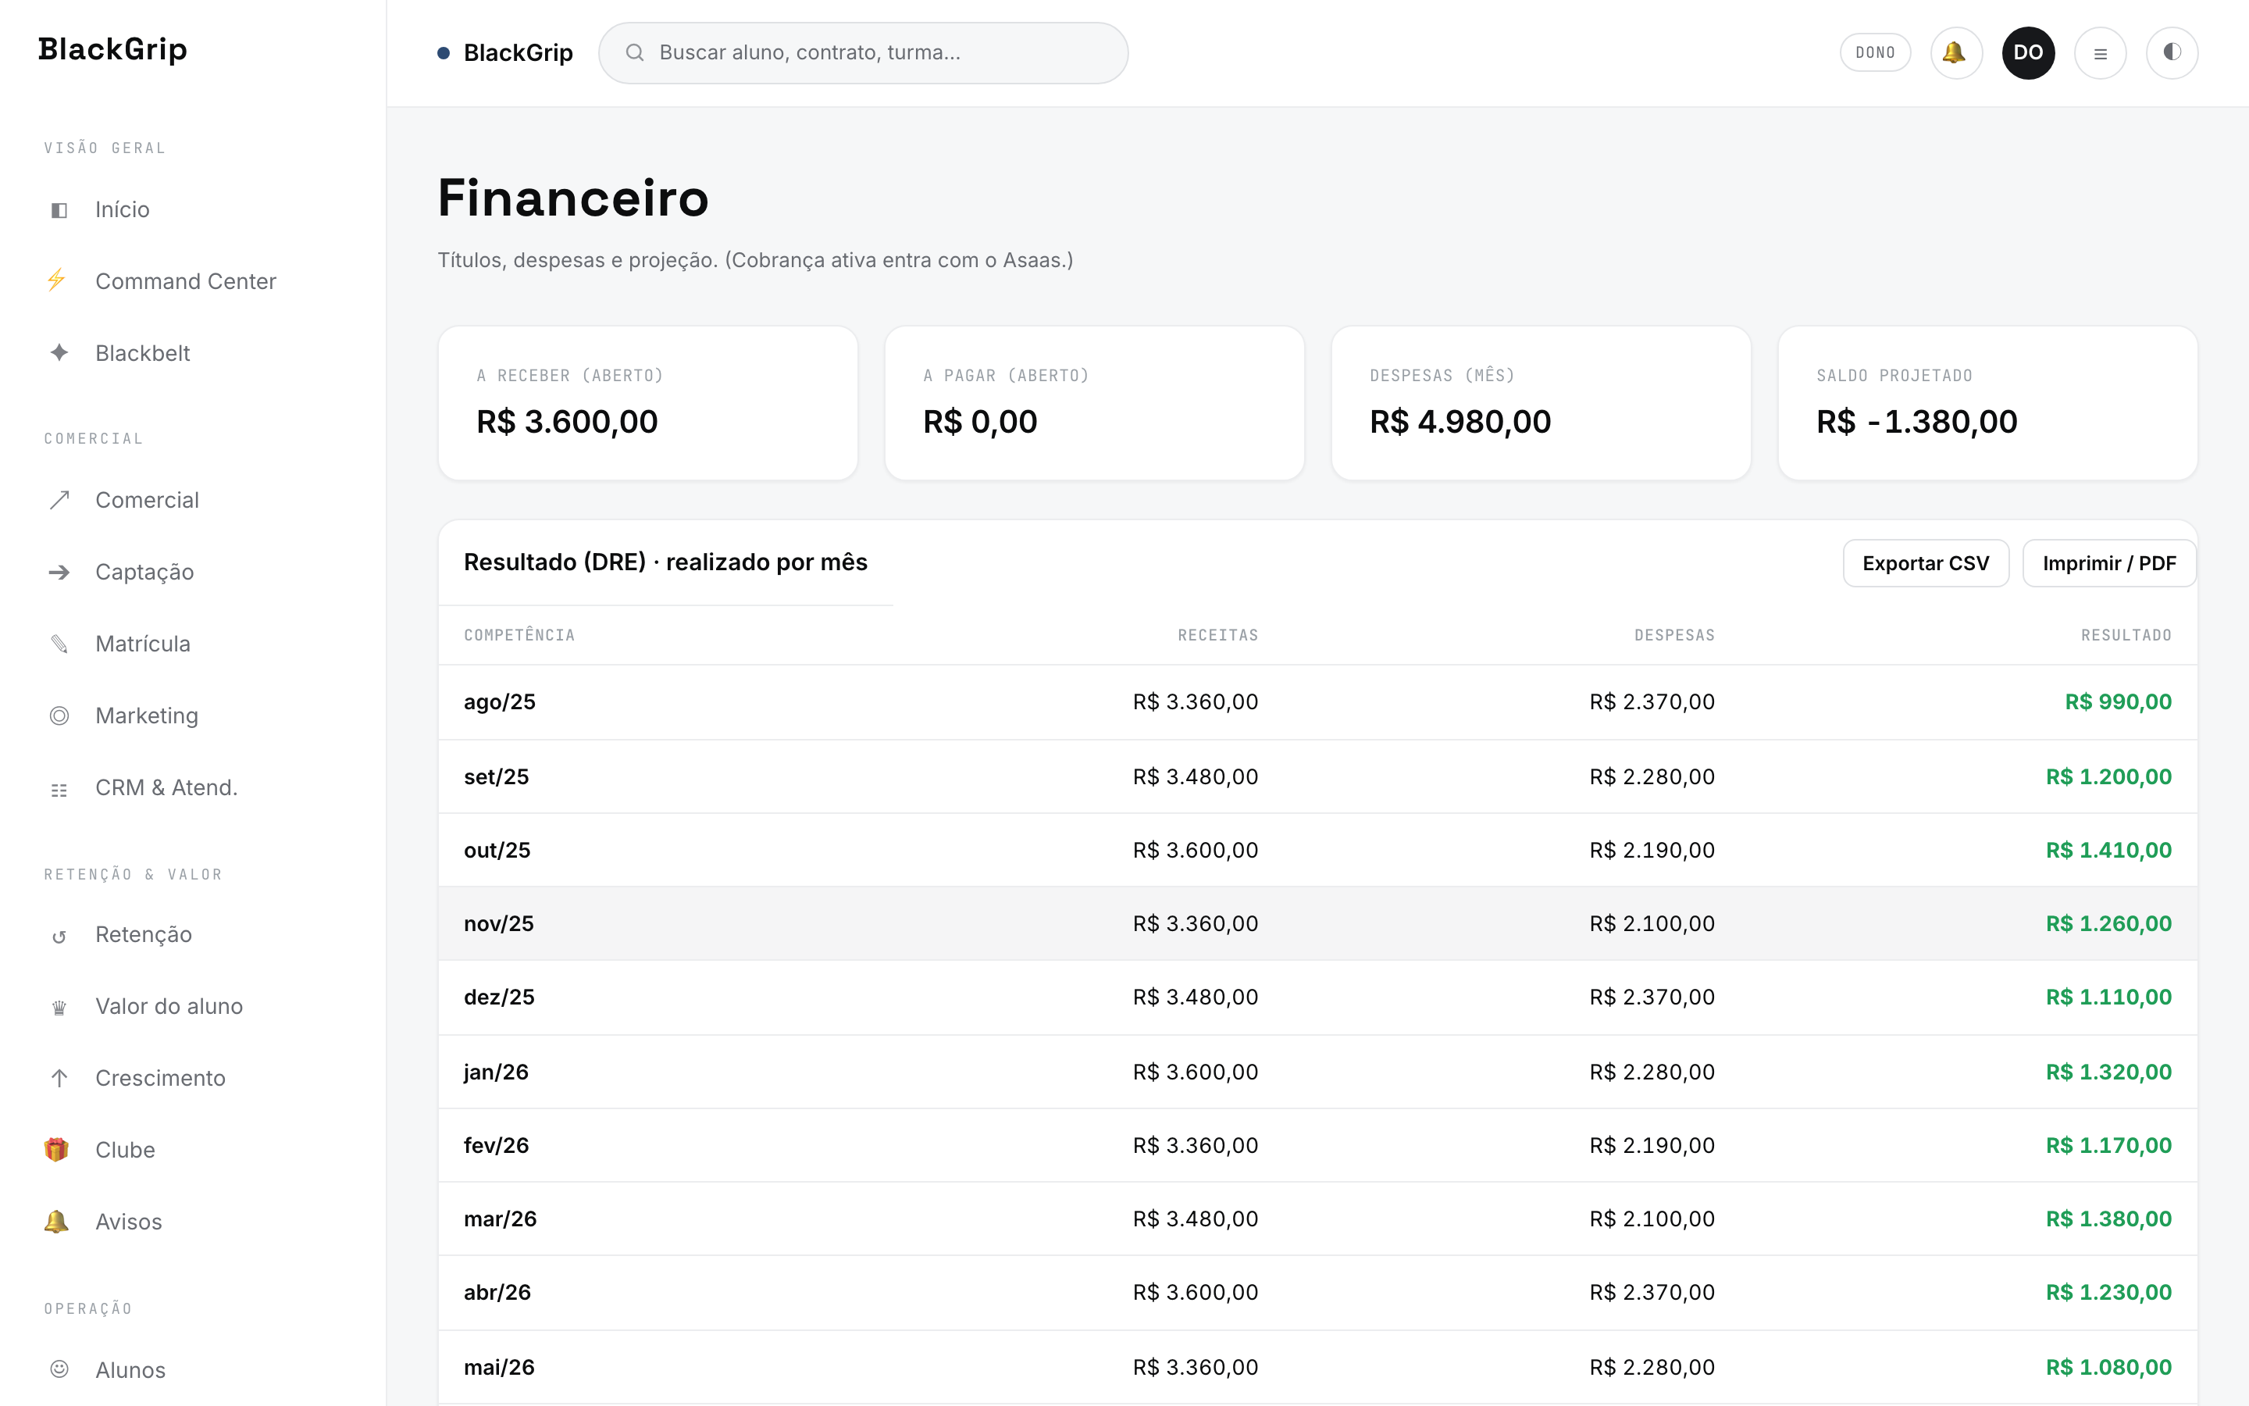Select Valor do aluno menu item

point(194,1006)
